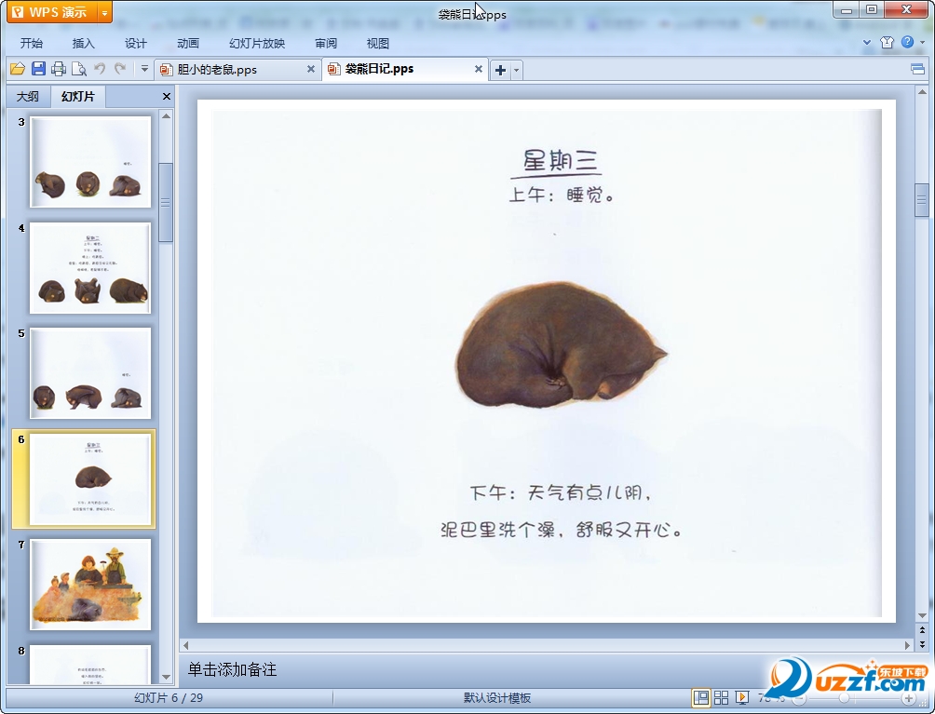Select slide 5 thumbnail
The height and width of the screenshot is (714, 935).
coord(90,373)
